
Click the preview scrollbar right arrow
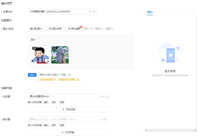pyautogui.click(x=194, y=130)
